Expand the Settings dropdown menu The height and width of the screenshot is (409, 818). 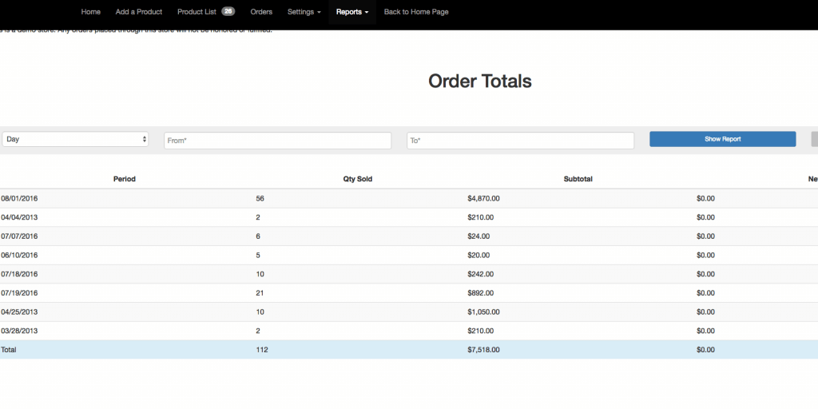(x=304, y=12)
